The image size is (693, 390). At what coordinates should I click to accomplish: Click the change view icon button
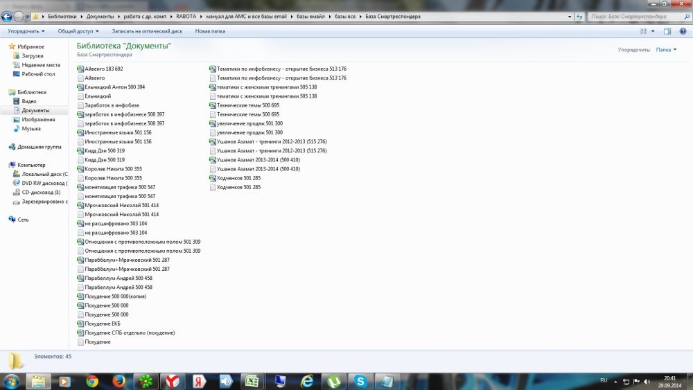coord(644,31)
